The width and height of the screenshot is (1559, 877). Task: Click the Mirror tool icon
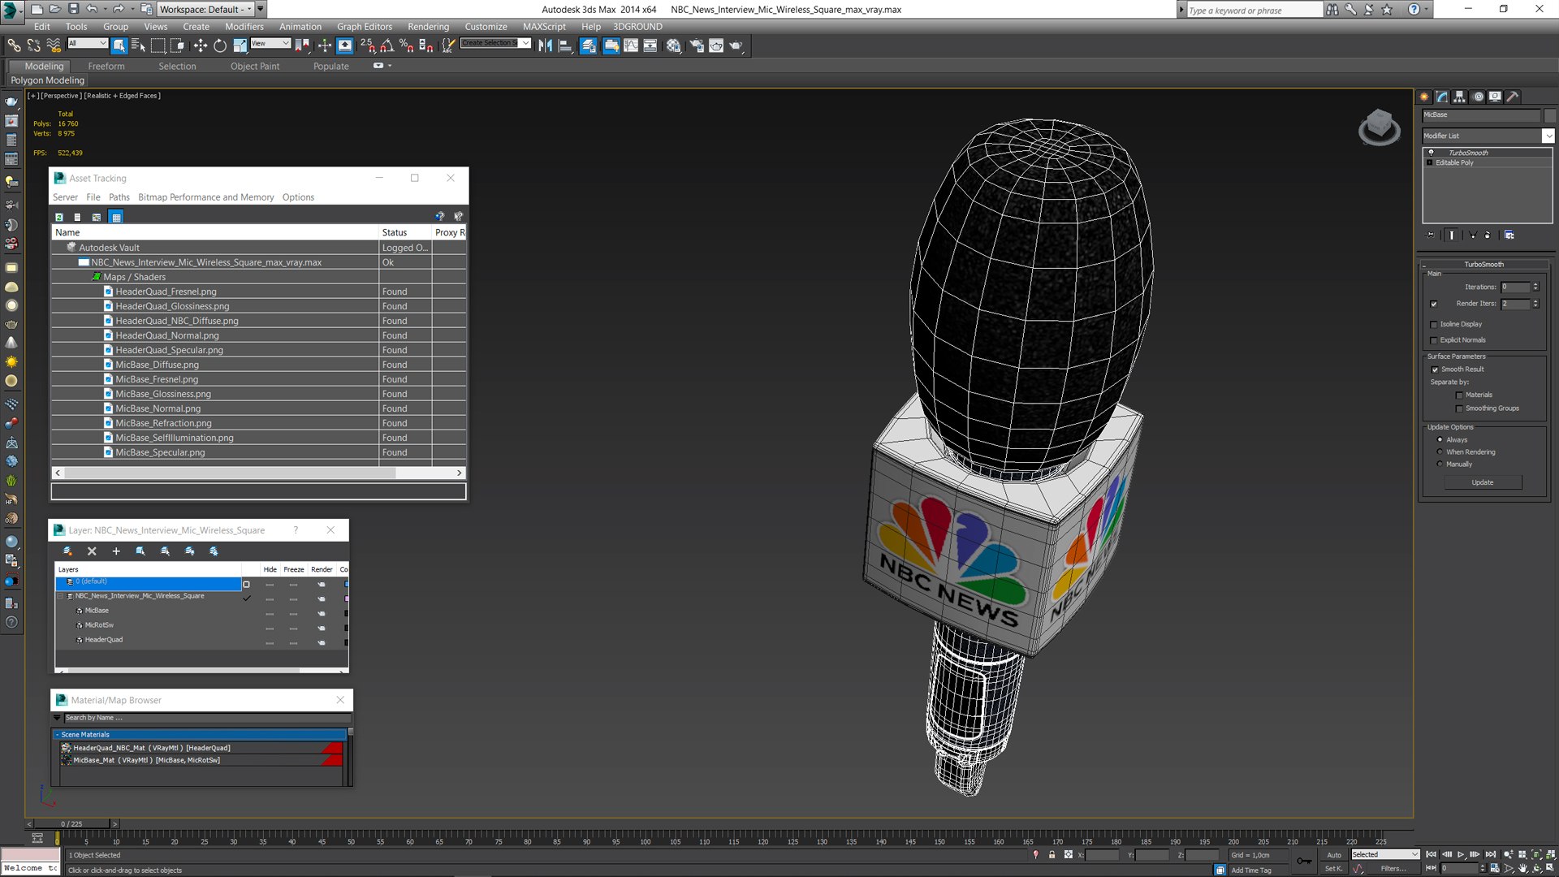pos(545,45)
